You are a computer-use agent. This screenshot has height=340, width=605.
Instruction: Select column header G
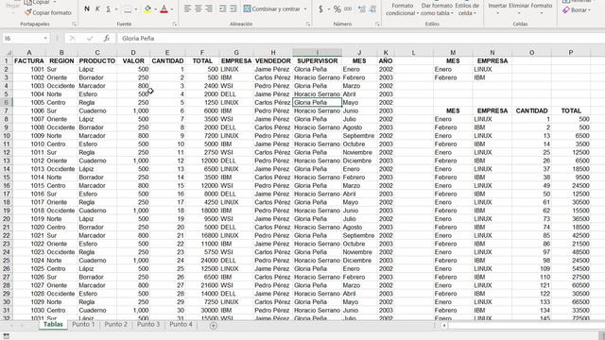pos(236,52)
